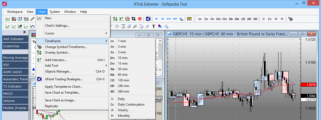Open the Help menu

84,12
